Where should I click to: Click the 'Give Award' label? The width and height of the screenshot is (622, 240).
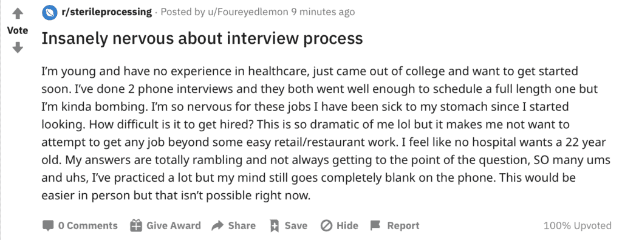(x=174, y=225)
